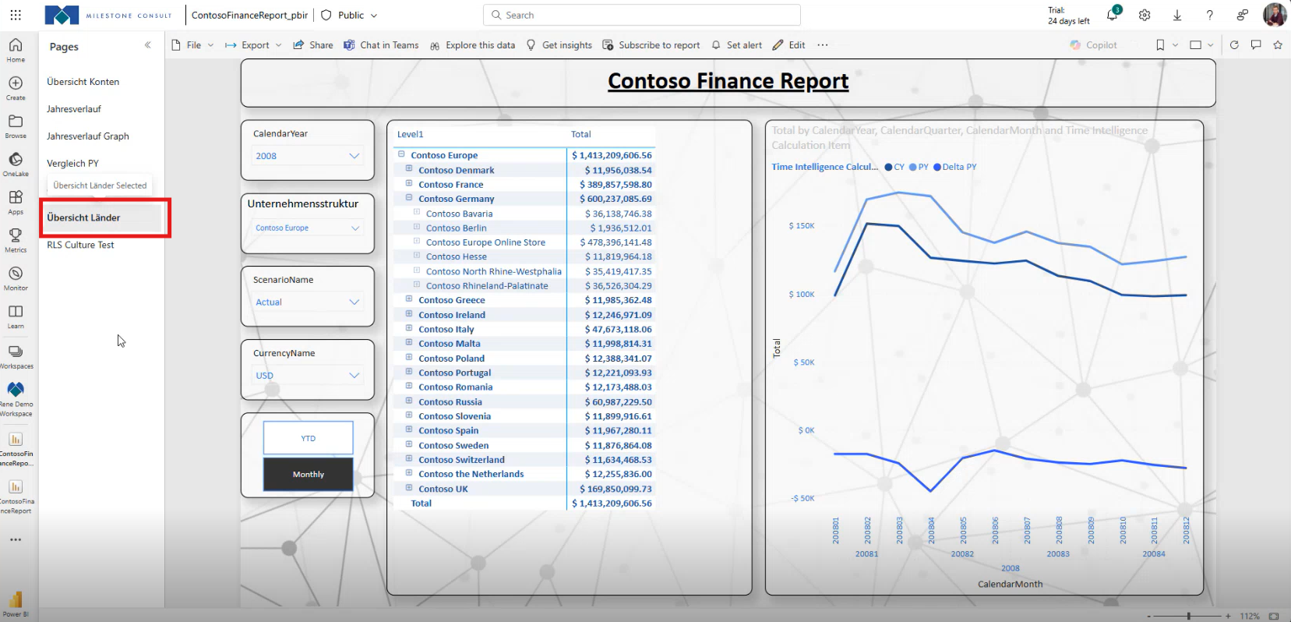Open Browse in left navigation
The width and height of the screenshot is (1291, 622).
16,126
